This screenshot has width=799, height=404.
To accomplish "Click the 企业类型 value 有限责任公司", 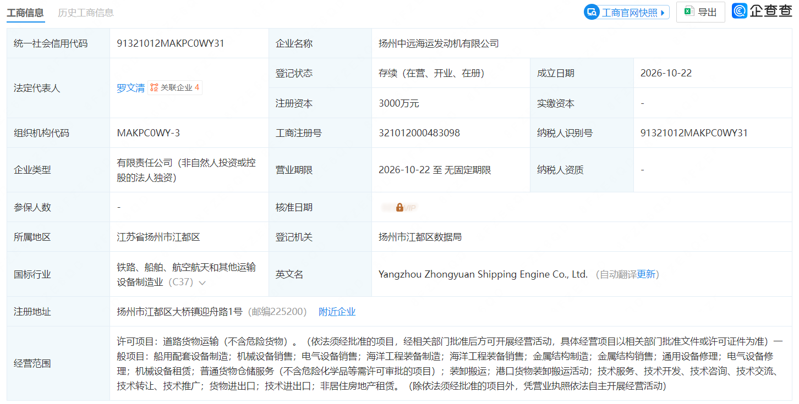I will pos(186,170).
